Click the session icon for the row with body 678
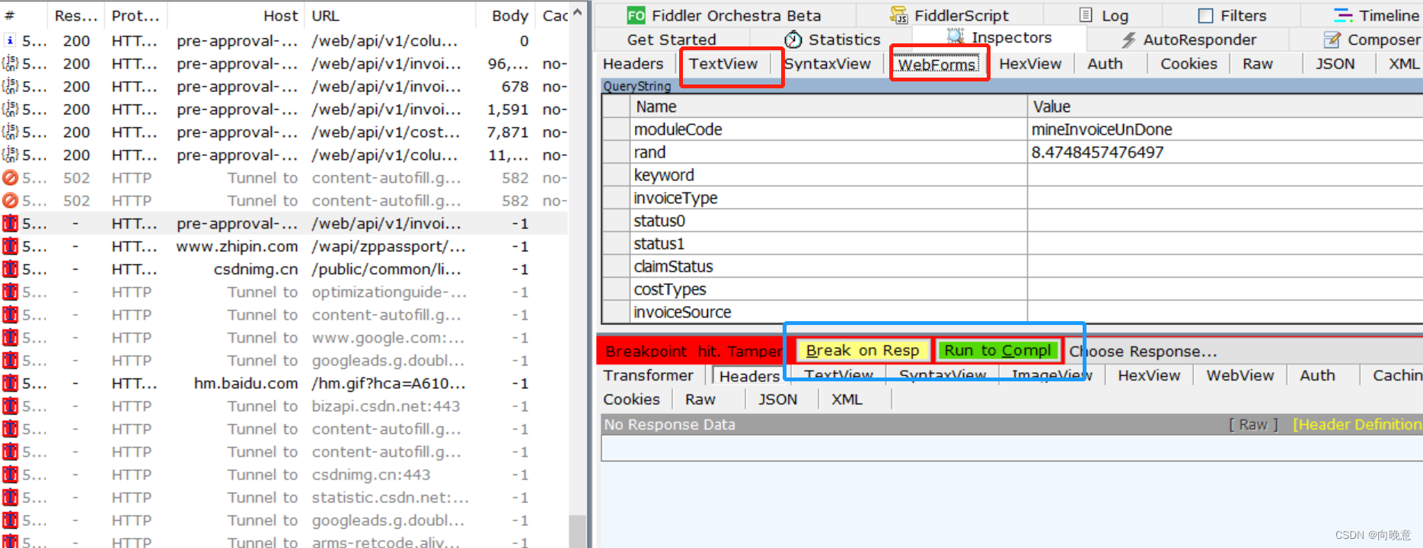This screenshot has height=548, width=1423. tap(10, 86)
